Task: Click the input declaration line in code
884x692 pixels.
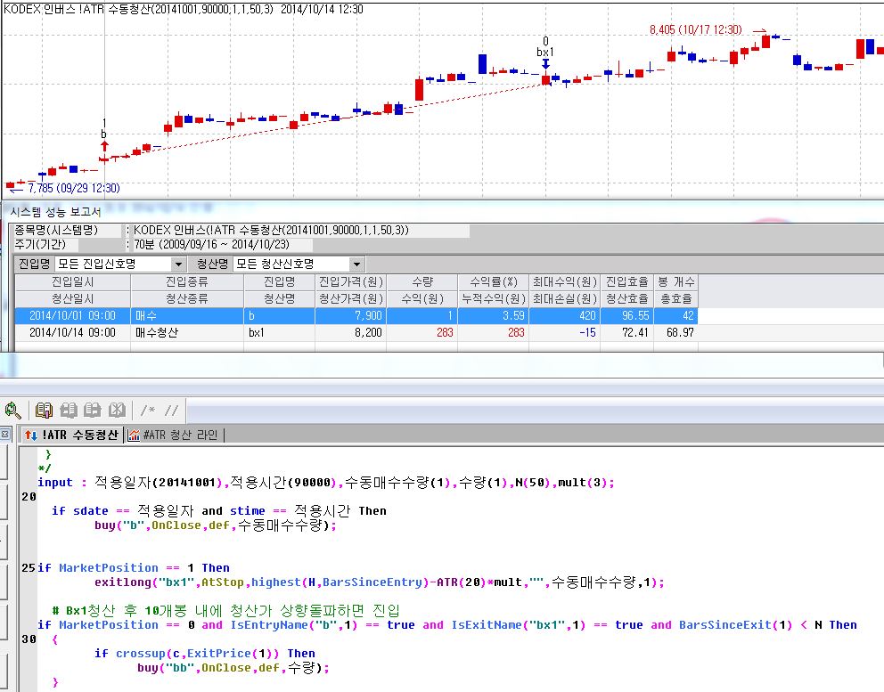Action: click(x=326, y=483)
